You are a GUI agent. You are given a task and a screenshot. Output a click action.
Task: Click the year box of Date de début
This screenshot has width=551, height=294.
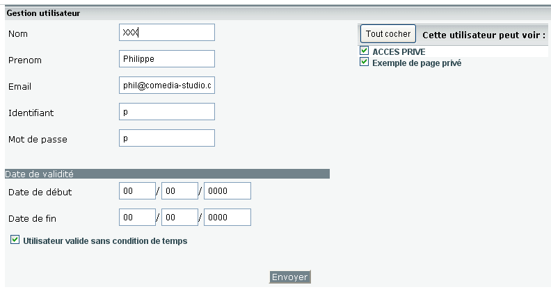(227, 191)
